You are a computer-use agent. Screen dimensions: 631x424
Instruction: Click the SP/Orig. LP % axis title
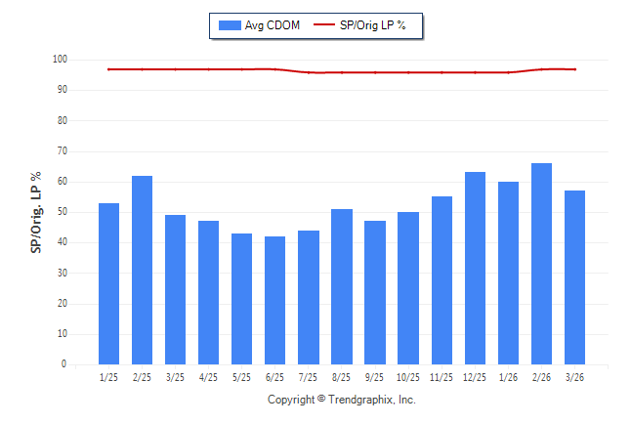coord(36,212)
